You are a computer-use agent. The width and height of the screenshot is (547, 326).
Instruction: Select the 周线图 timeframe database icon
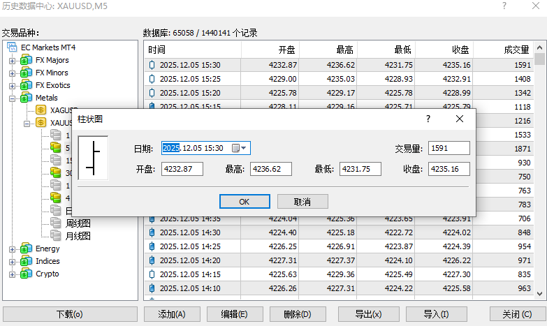pyautogui.click(x=56, y=223)
